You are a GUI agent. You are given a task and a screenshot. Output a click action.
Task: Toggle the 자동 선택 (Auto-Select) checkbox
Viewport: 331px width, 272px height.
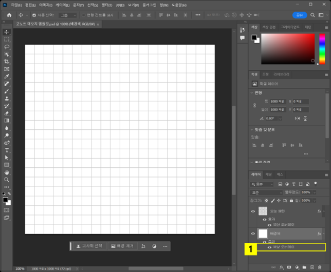pos(34,15)
